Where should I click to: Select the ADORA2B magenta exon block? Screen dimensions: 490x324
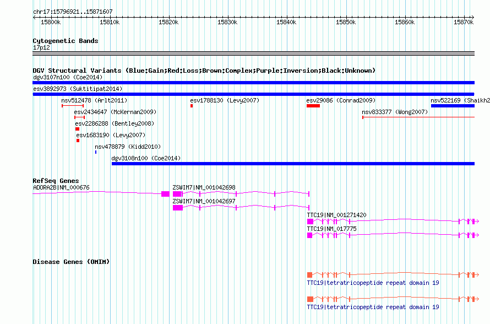[x=165, y=194]
